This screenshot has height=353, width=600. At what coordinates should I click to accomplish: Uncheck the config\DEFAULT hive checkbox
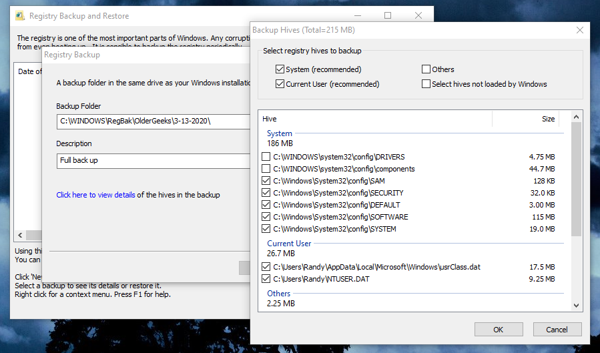click(266, 205)
